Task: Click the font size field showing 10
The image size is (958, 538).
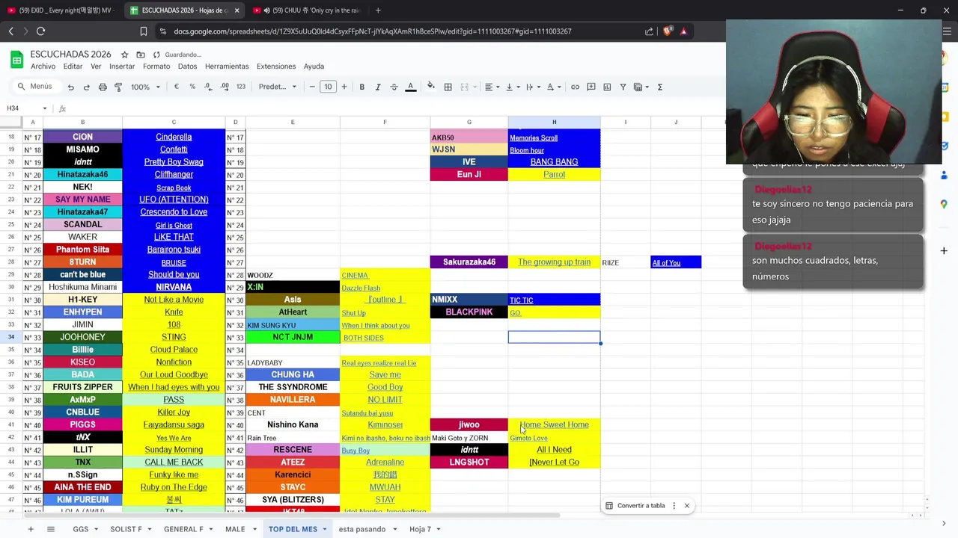Action: point(328,87)
